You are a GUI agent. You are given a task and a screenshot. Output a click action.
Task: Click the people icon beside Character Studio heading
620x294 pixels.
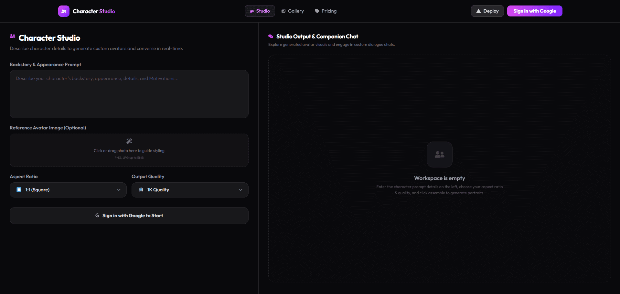tap(13, 36)
